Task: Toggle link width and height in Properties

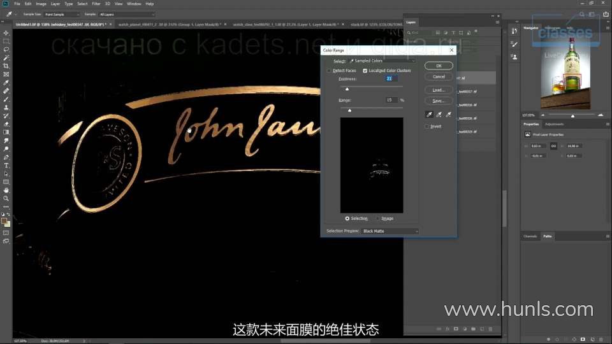Action: pyautogui.click(x=553, y=146)
